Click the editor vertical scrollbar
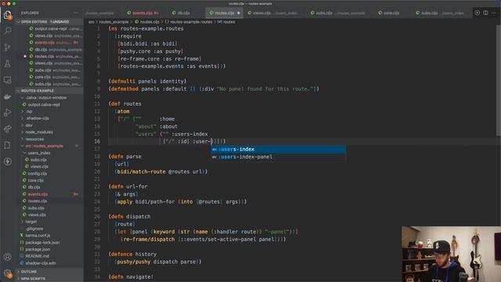Image resolution: width=501 pixels, height=282 pixels. coord(499,80)
